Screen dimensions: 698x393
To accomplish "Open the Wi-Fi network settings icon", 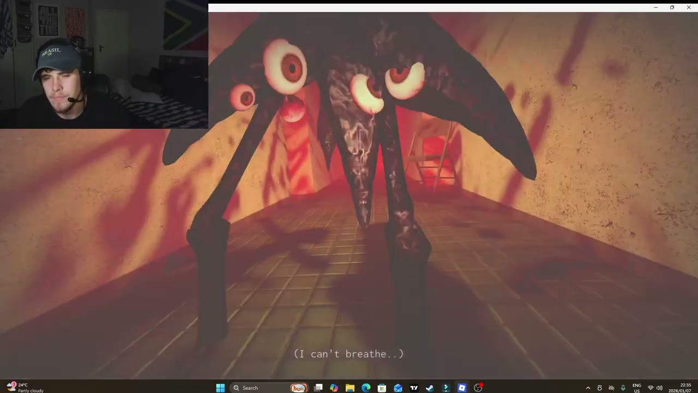I will (651, 388).
